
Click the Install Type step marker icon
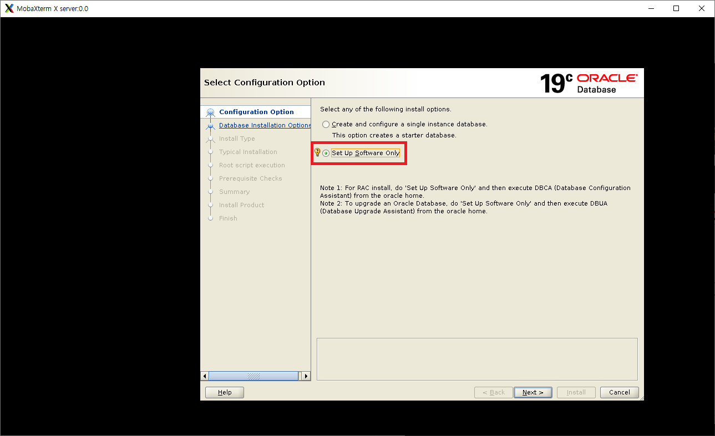[x=210, y=139]
